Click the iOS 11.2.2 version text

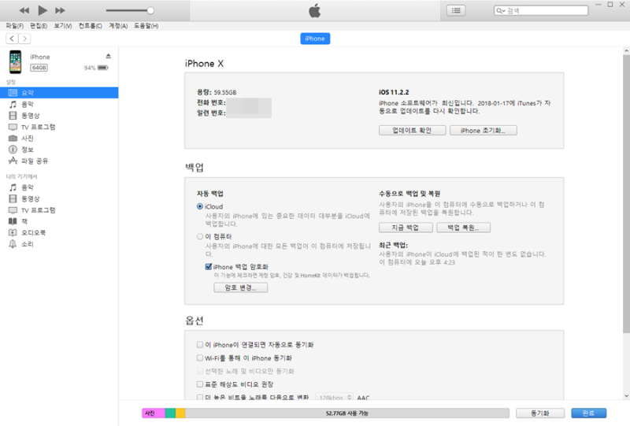[x=394, y=92]
